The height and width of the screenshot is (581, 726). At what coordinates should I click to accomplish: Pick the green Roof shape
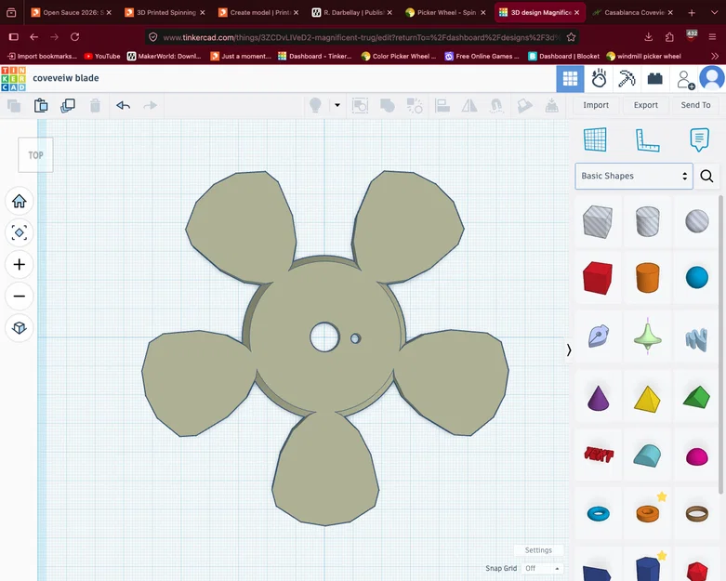pyautogui.click(x=696, y=397)
